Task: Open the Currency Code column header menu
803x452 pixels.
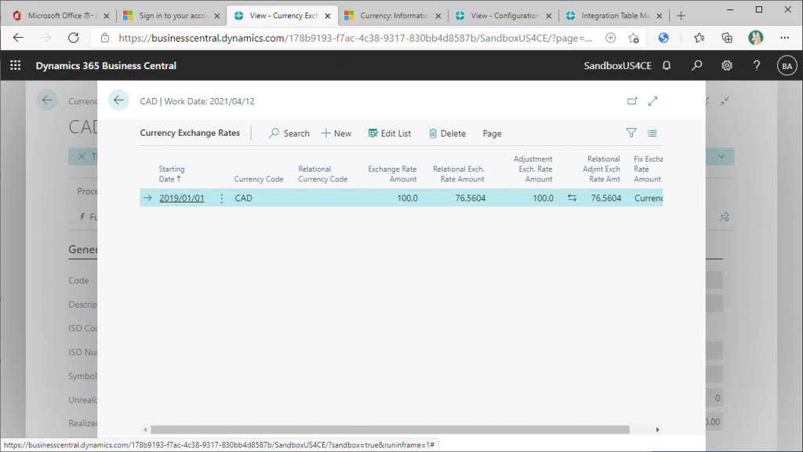Action: (259, 179)
